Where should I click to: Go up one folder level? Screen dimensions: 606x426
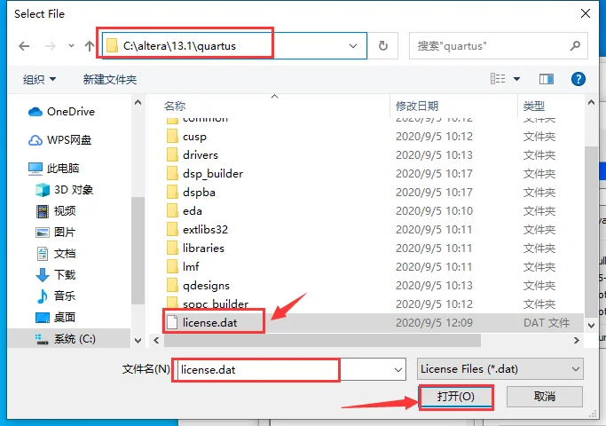click(90, 46)
